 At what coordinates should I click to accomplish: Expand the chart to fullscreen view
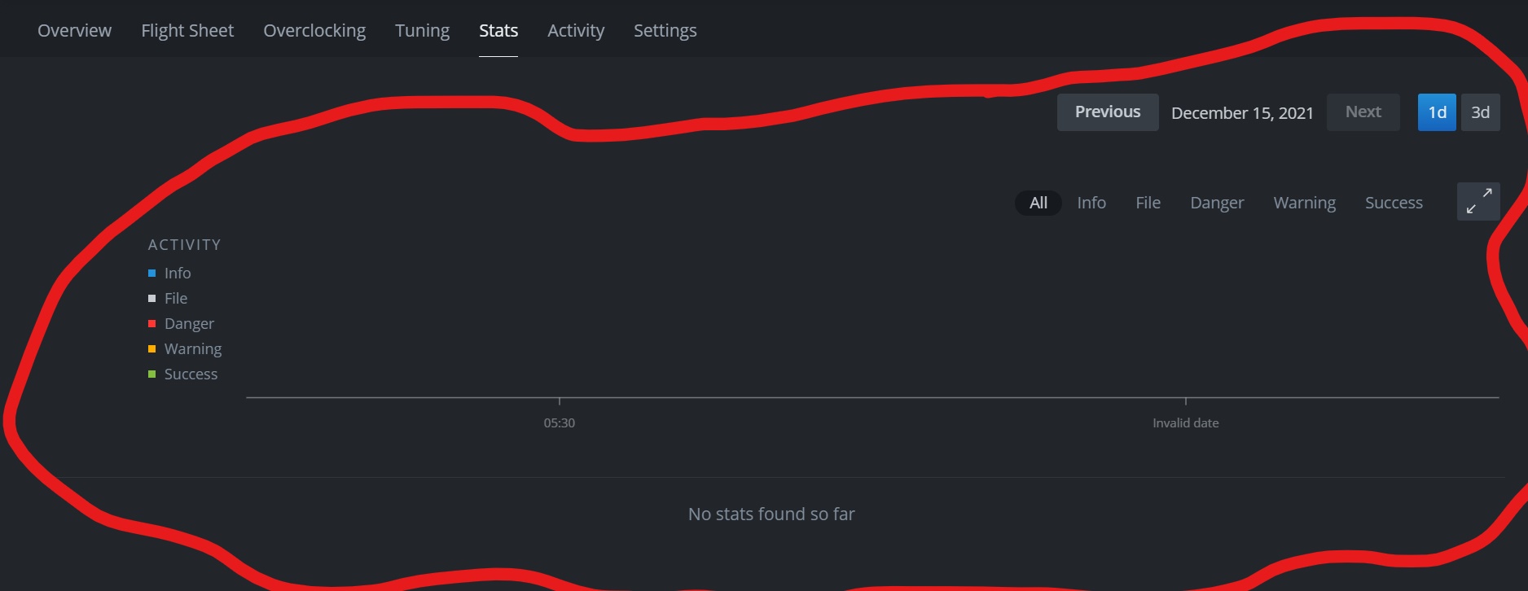1478,201
